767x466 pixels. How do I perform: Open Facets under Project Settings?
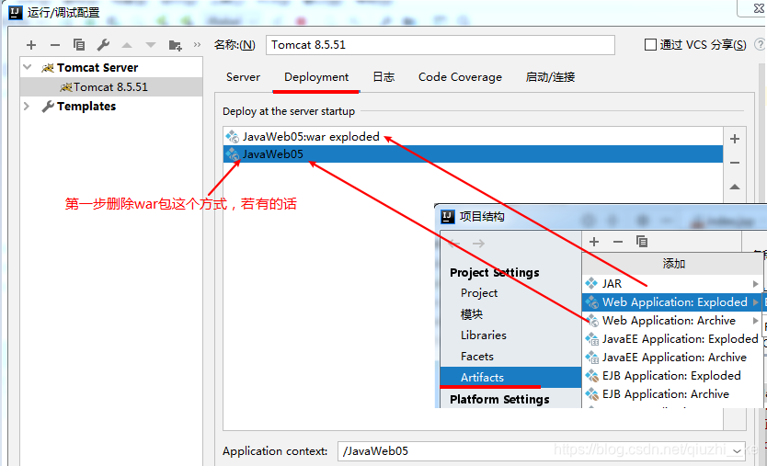(477, 357)
